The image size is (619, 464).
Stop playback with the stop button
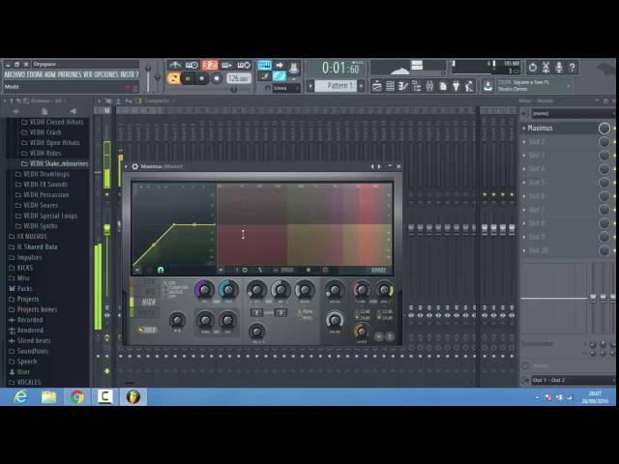202,78
